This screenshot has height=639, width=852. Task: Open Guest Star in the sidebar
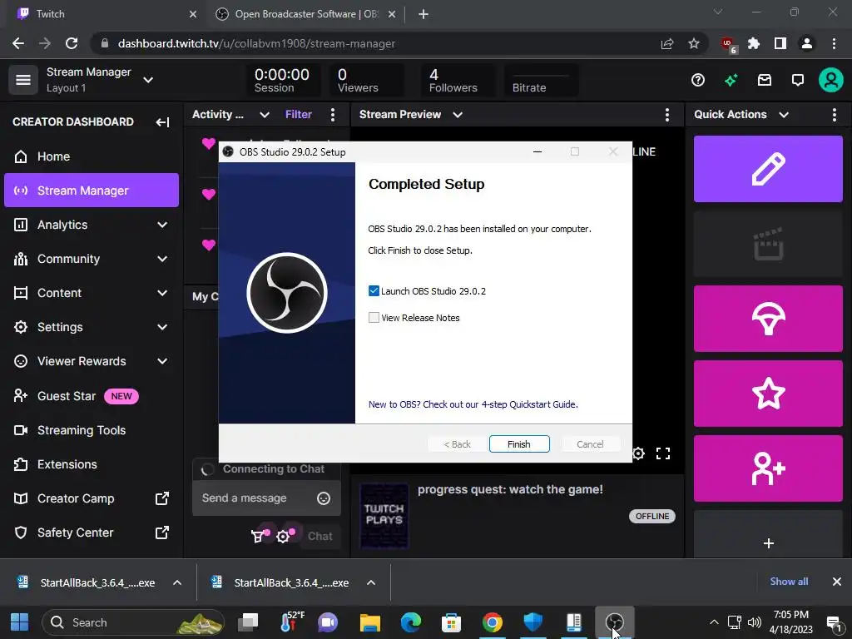point(92,396)
